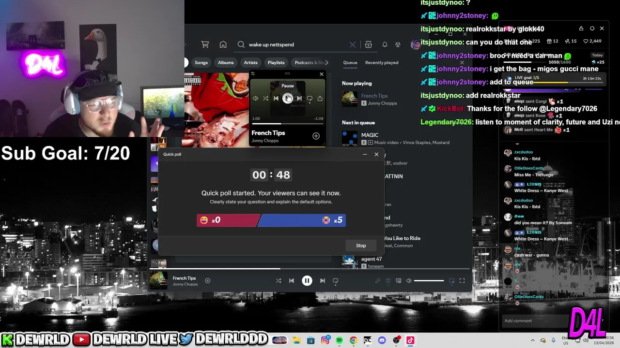Switch to the Queue tab
The width and height of the screenshot is (620, 348).
[x=350, y=62]
